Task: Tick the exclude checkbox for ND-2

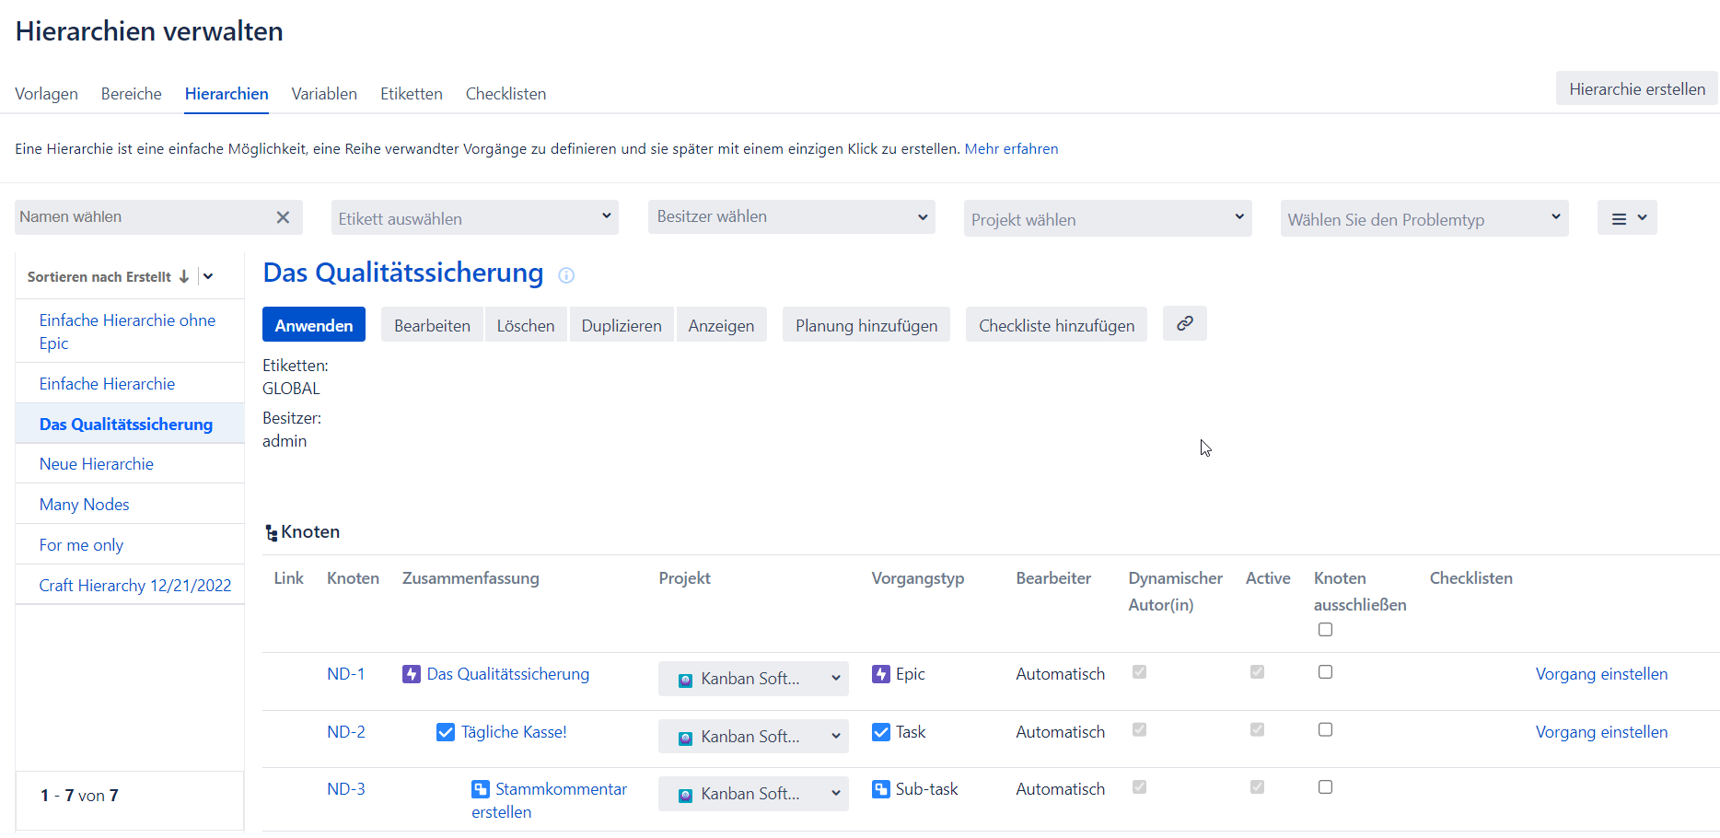Action: coord(1325,729)
